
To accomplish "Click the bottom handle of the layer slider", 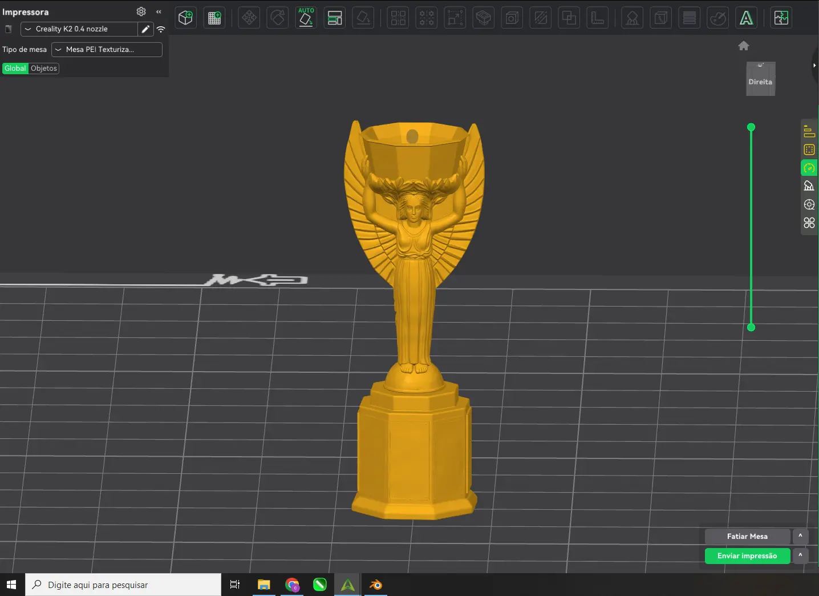I will click(751, 327).
